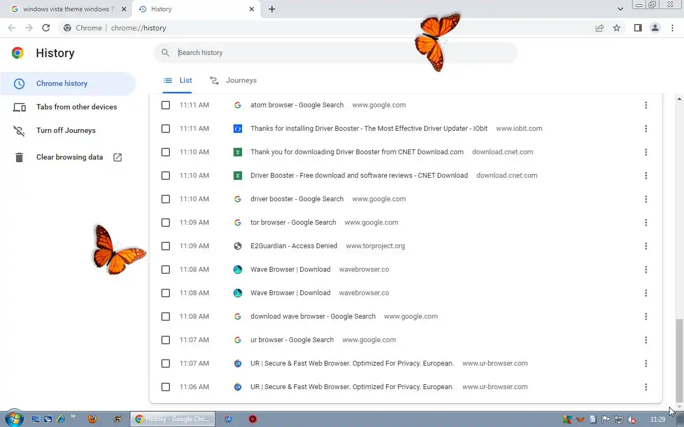Click the trash icon for Clear browsing data
This screenshot has height=427, width=684.
click(19, 157)
